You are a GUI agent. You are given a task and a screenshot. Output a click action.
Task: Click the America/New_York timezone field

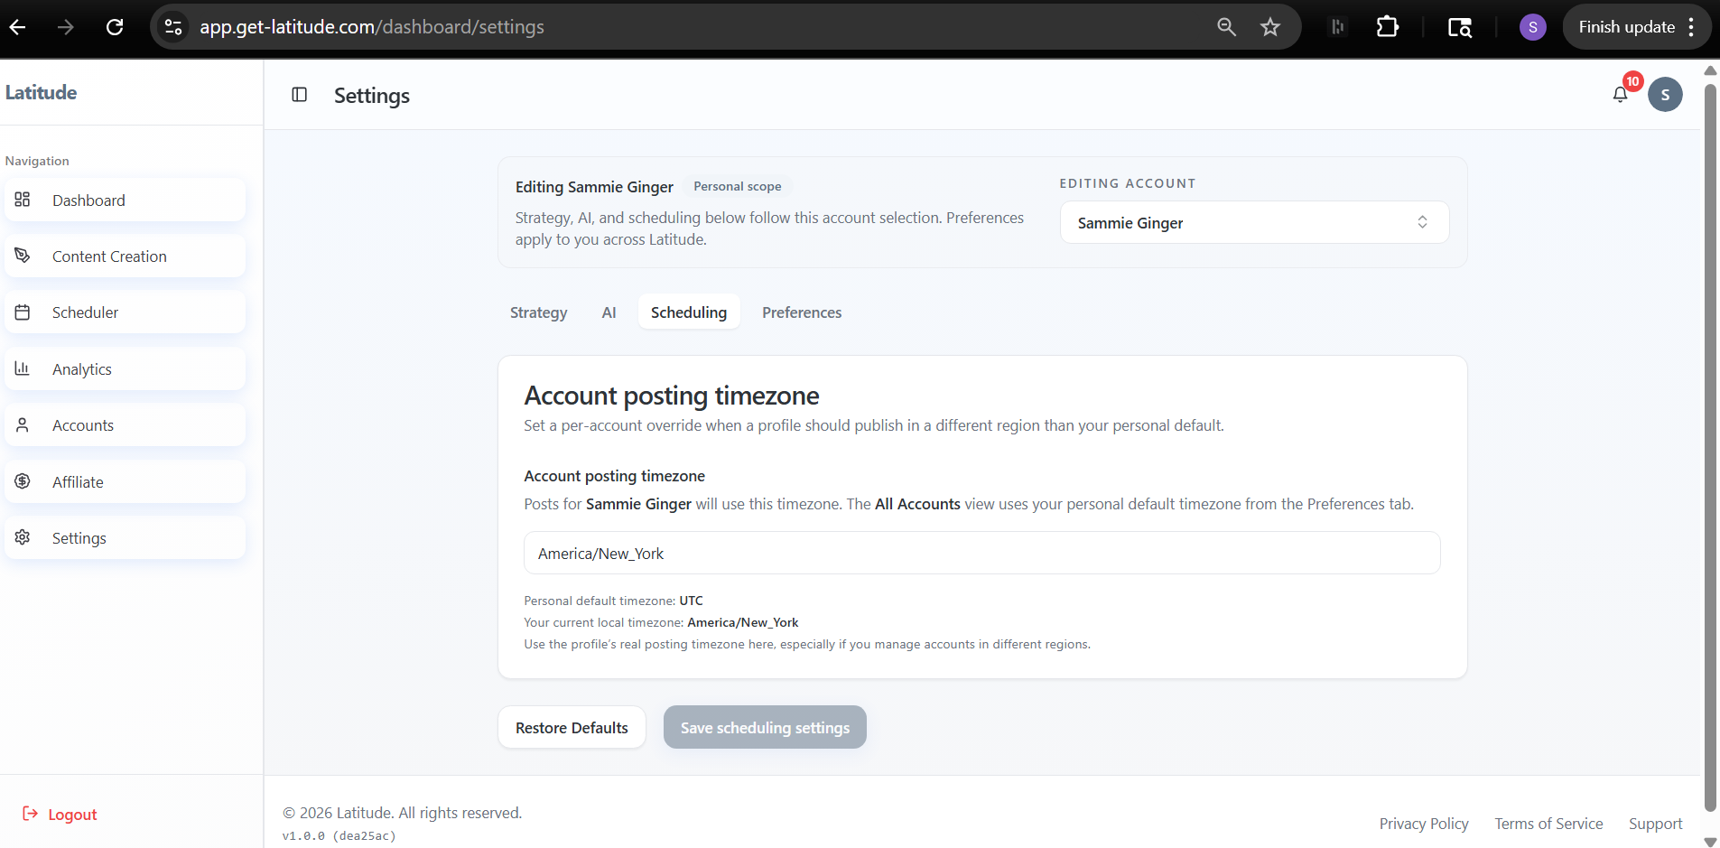click(x=981, y=553)
